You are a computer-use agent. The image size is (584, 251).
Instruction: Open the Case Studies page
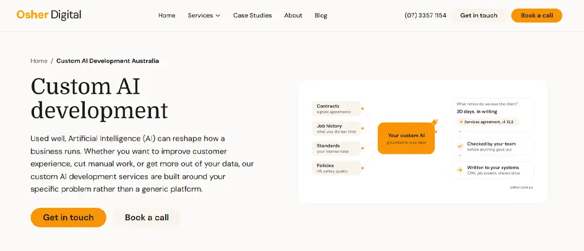coord(252,15)
